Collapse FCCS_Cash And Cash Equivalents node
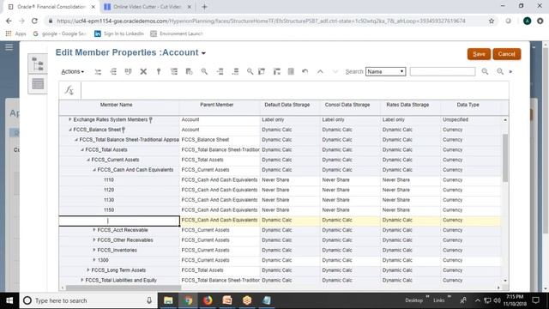Screen dimensions: 549x309 point(94,170)
